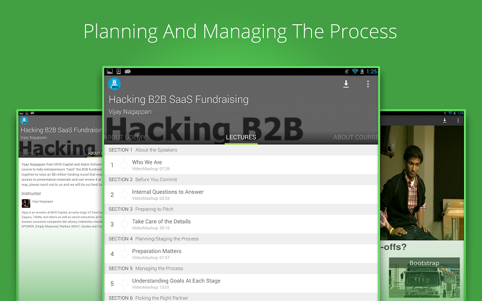
Task: Tap the Udemy app logo icon
Action: (x=114, y=84)
